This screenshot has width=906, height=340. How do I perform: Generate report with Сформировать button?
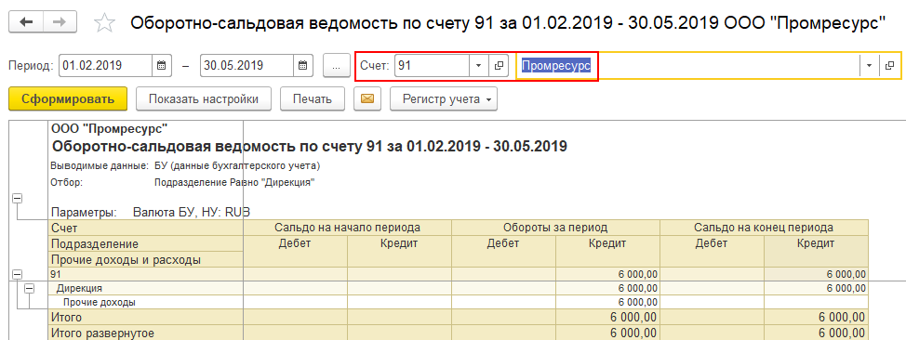tap(68, 98)
